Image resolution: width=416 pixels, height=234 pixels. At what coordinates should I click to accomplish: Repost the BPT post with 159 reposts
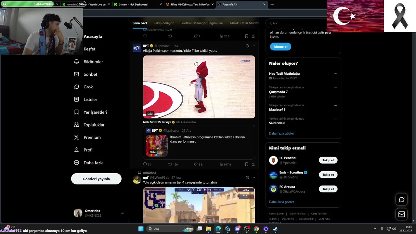point(170,164)
